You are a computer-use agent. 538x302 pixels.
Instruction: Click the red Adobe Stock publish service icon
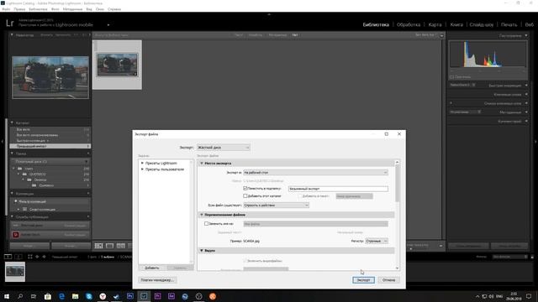point(15,235)
